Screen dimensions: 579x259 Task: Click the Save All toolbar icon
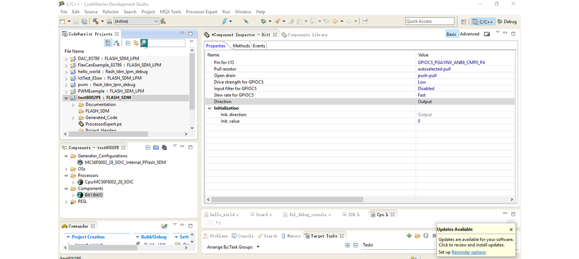click(84, 21)
